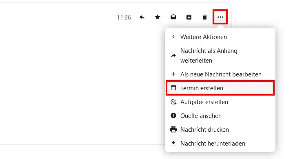Select Termin erstellen menu entry
Viewport: 293px width, 159px height.
coord(220,88)
